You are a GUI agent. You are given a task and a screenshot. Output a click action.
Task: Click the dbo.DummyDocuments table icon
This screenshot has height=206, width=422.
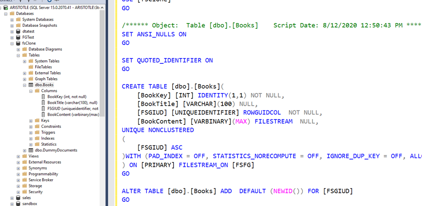(x=31, y=150)
